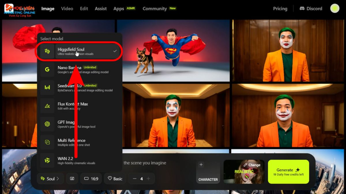Image resolution: width=346 pixels, height=194 pixels.
Task: Click the Generate button
Action: coord(288,171)
